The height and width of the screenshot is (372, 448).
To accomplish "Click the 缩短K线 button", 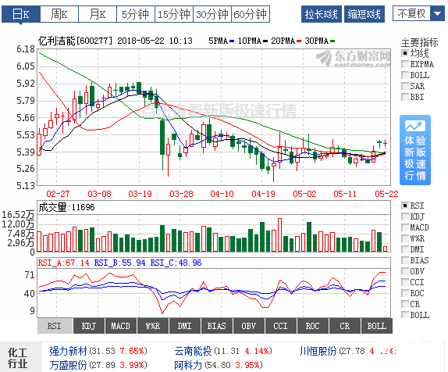I will (364, 14).
